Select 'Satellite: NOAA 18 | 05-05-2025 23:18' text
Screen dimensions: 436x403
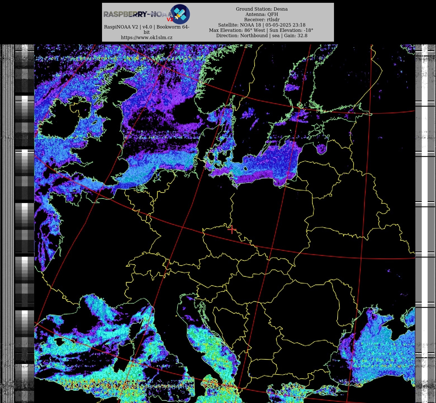pyautogui.click(x=262, y=25)
